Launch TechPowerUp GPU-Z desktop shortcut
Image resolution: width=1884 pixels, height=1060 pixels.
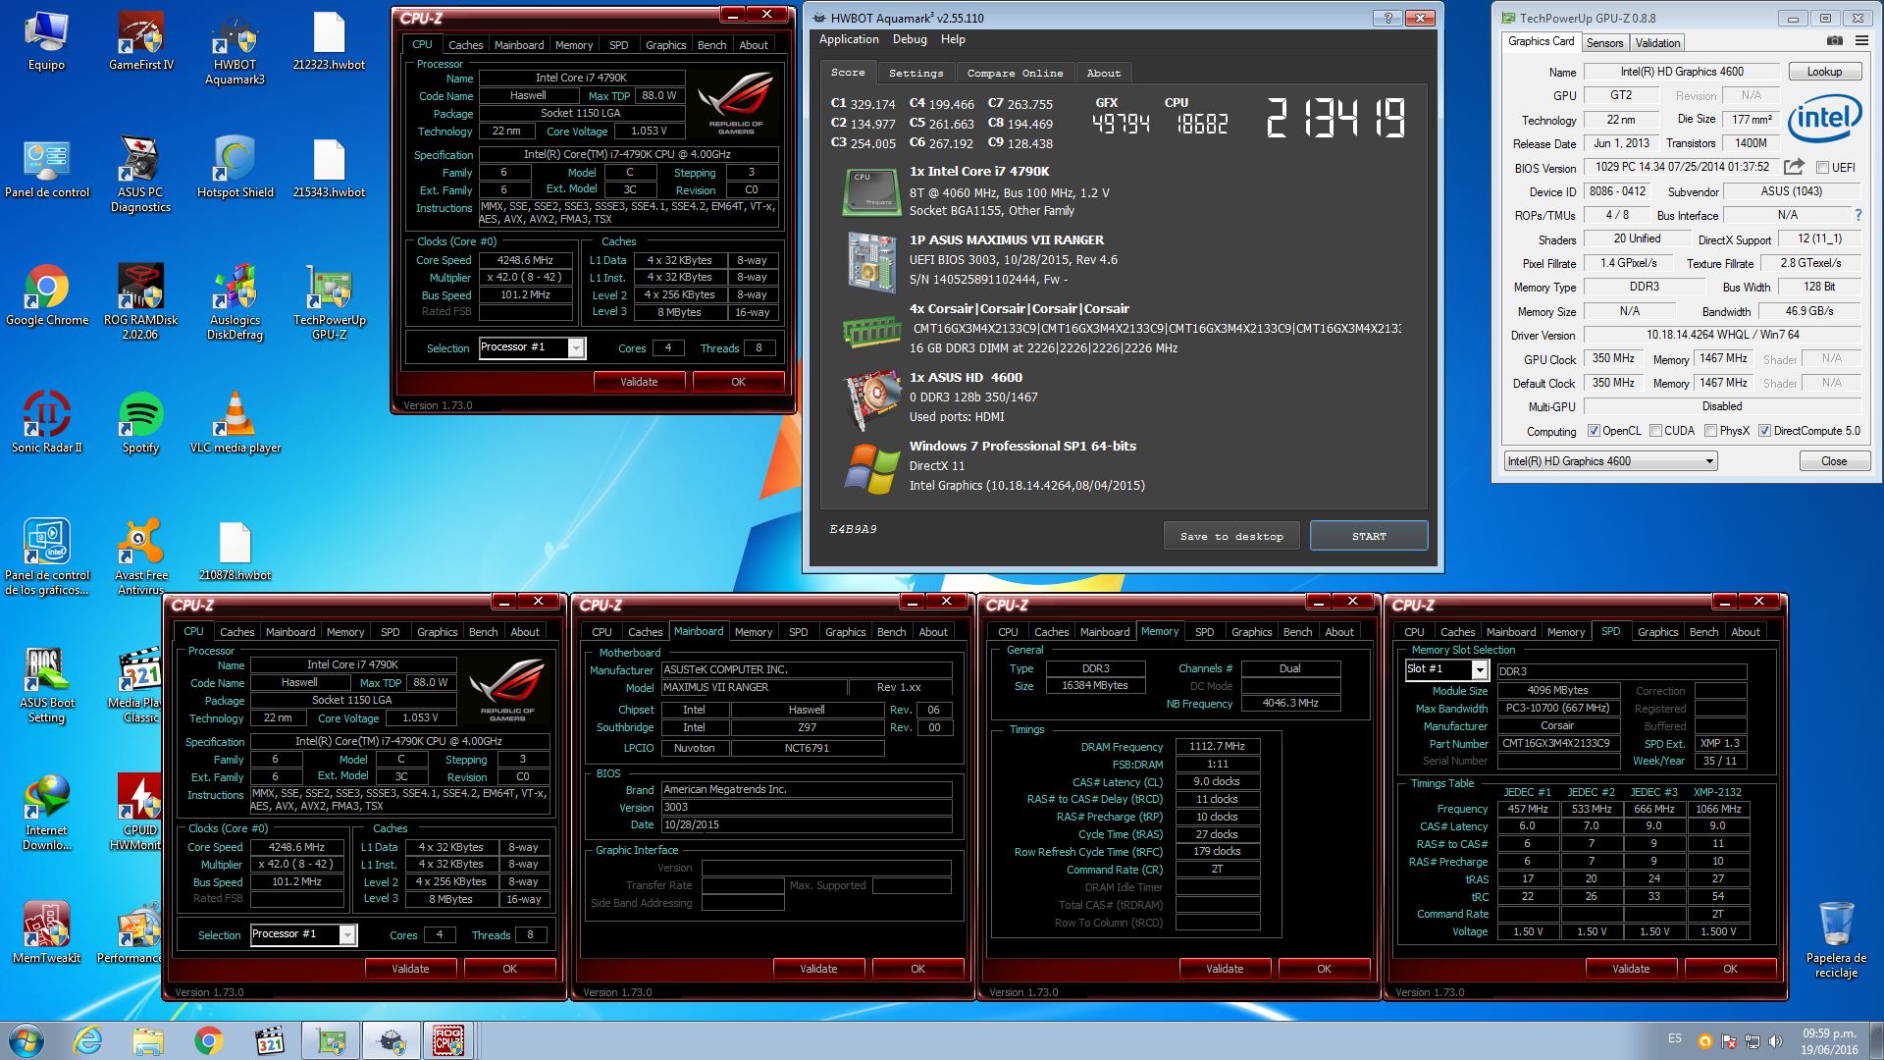tap(329, 302)
